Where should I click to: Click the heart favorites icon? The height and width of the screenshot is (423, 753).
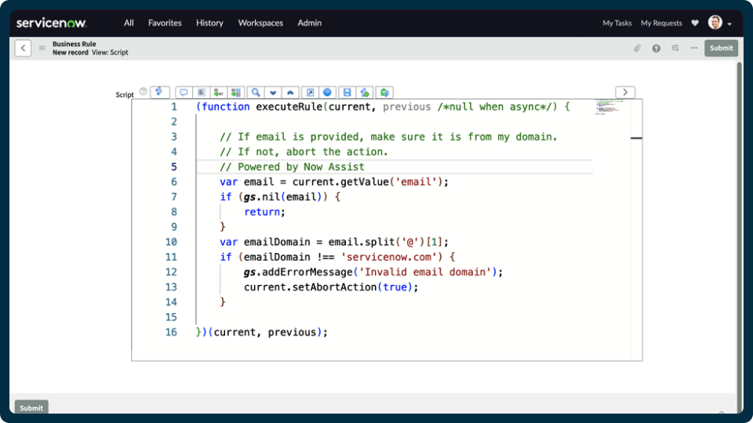(695, 23)
